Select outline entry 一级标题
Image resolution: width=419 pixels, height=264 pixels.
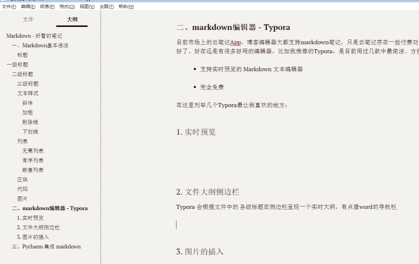click(17, 65)
